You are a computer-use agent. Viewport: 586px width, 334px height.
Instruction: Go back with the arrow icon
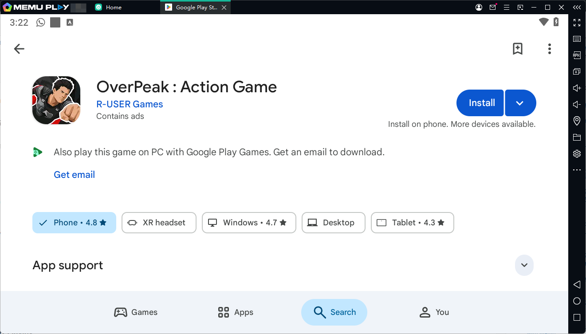point(19,49)
